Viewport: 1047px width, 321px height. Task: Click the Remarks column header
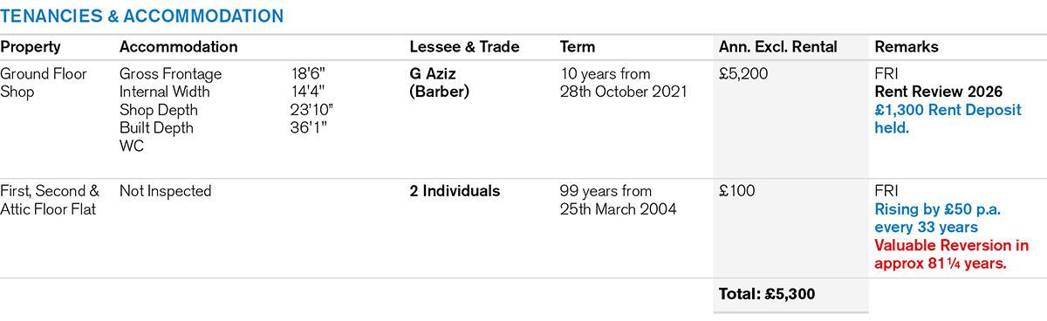point(907,47)
